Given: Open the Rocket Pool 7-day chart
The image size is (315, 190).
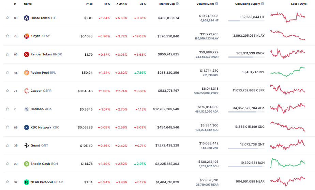Looking at the screenshot, I should click(x=287, y=72).
